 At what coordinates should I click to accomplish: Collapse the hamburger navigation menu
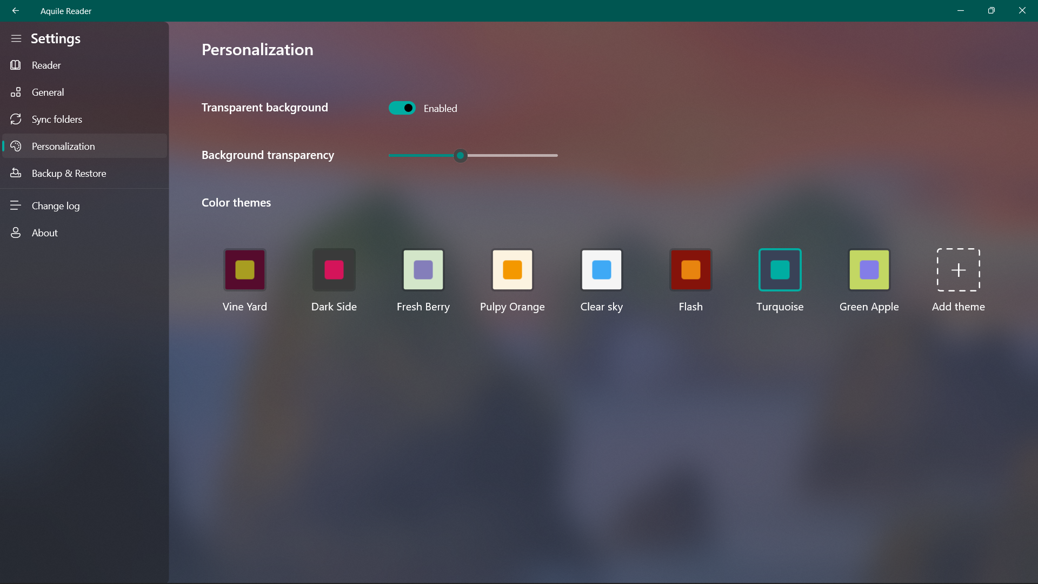click(16, 38)
